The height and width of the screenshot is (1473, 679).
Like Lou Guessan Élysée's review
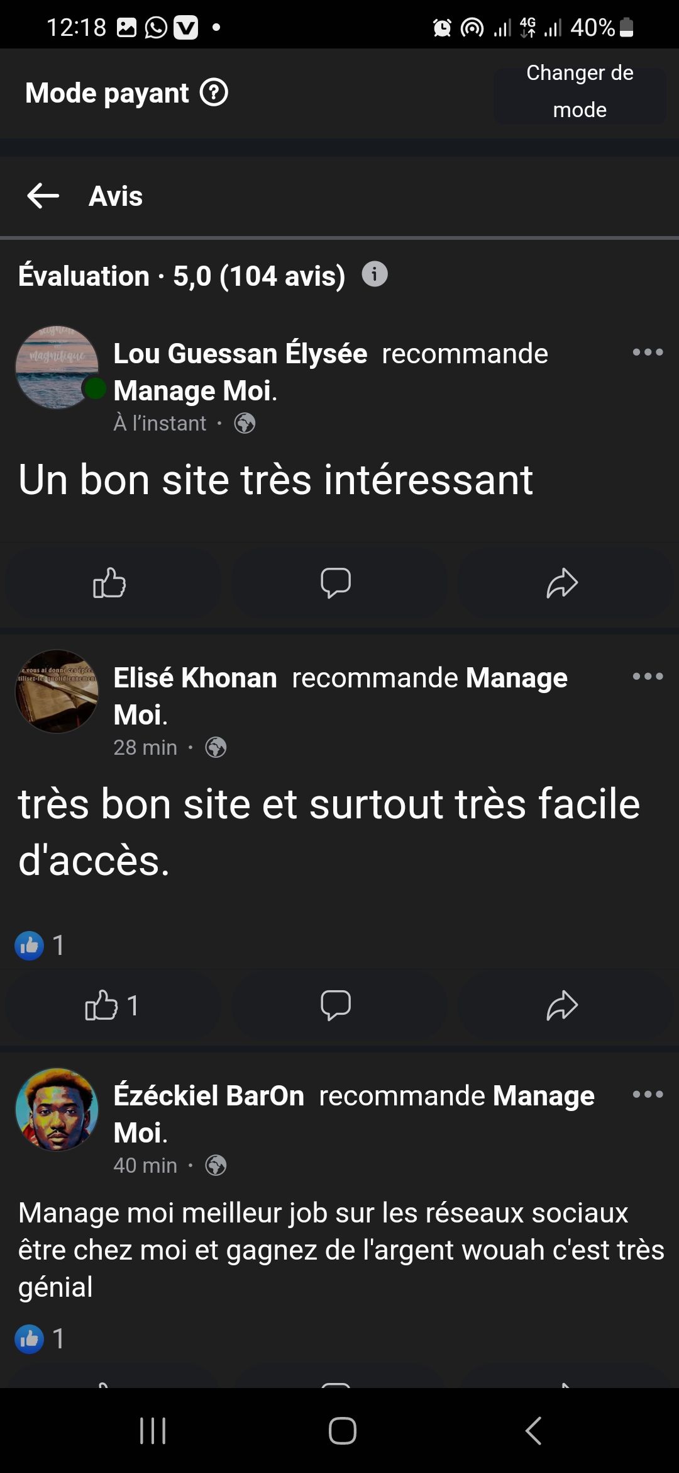click(x=111, y=583)
